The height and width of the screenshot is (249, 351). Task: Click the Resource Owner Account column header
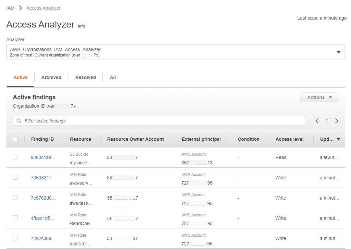pos(135,139)
